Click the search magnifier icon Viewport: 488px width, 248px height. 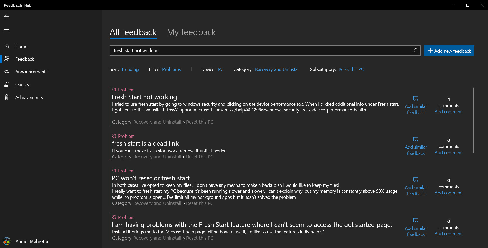tap(415, 50)
